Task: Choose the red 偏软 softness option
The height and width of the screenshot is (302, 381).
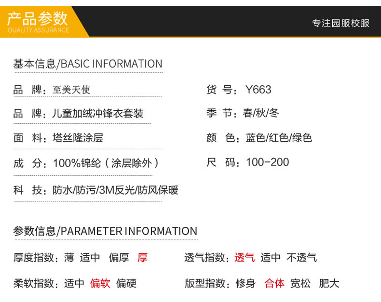Action: point(100,283)
